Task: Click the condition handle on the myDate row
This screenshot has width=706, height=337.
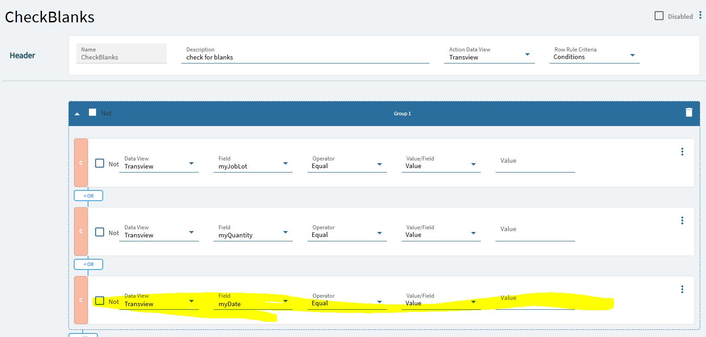Action: pos(81,300)
